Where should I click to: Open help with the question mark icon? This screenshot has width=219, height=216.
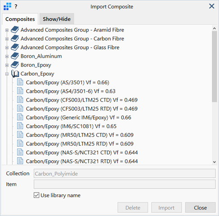[x=16, y=7]
